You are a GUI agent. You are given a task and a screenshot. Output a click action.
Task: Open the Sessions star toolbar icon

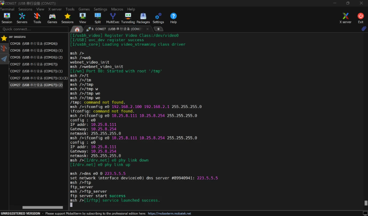[x=67, y=18]
